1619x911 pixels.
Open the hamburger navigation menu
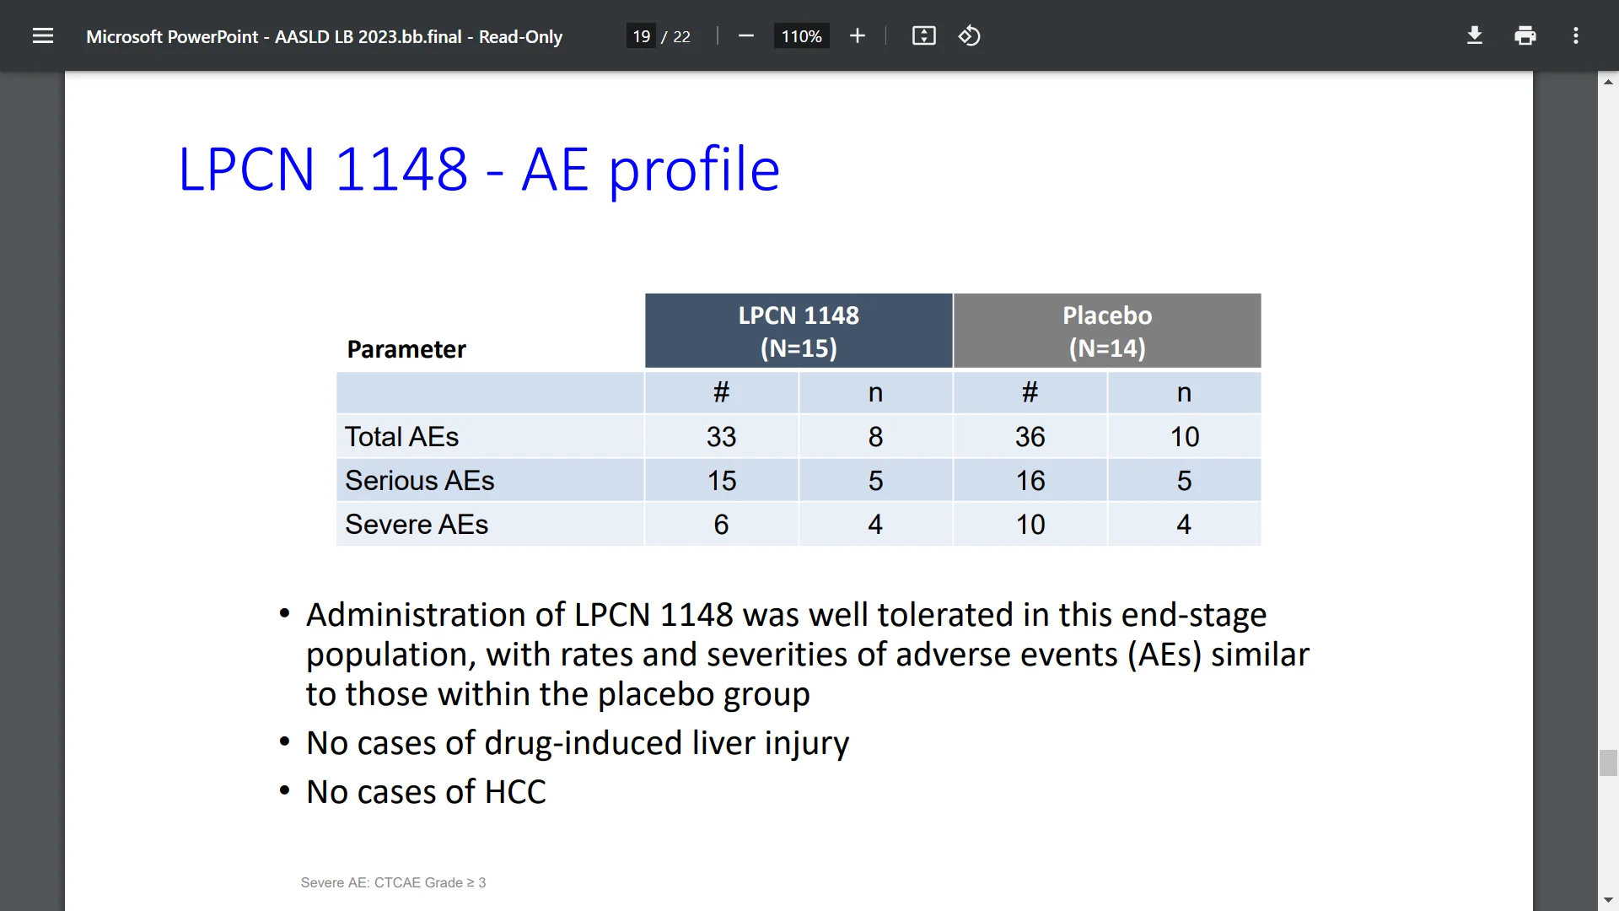[x=42, y=35]
